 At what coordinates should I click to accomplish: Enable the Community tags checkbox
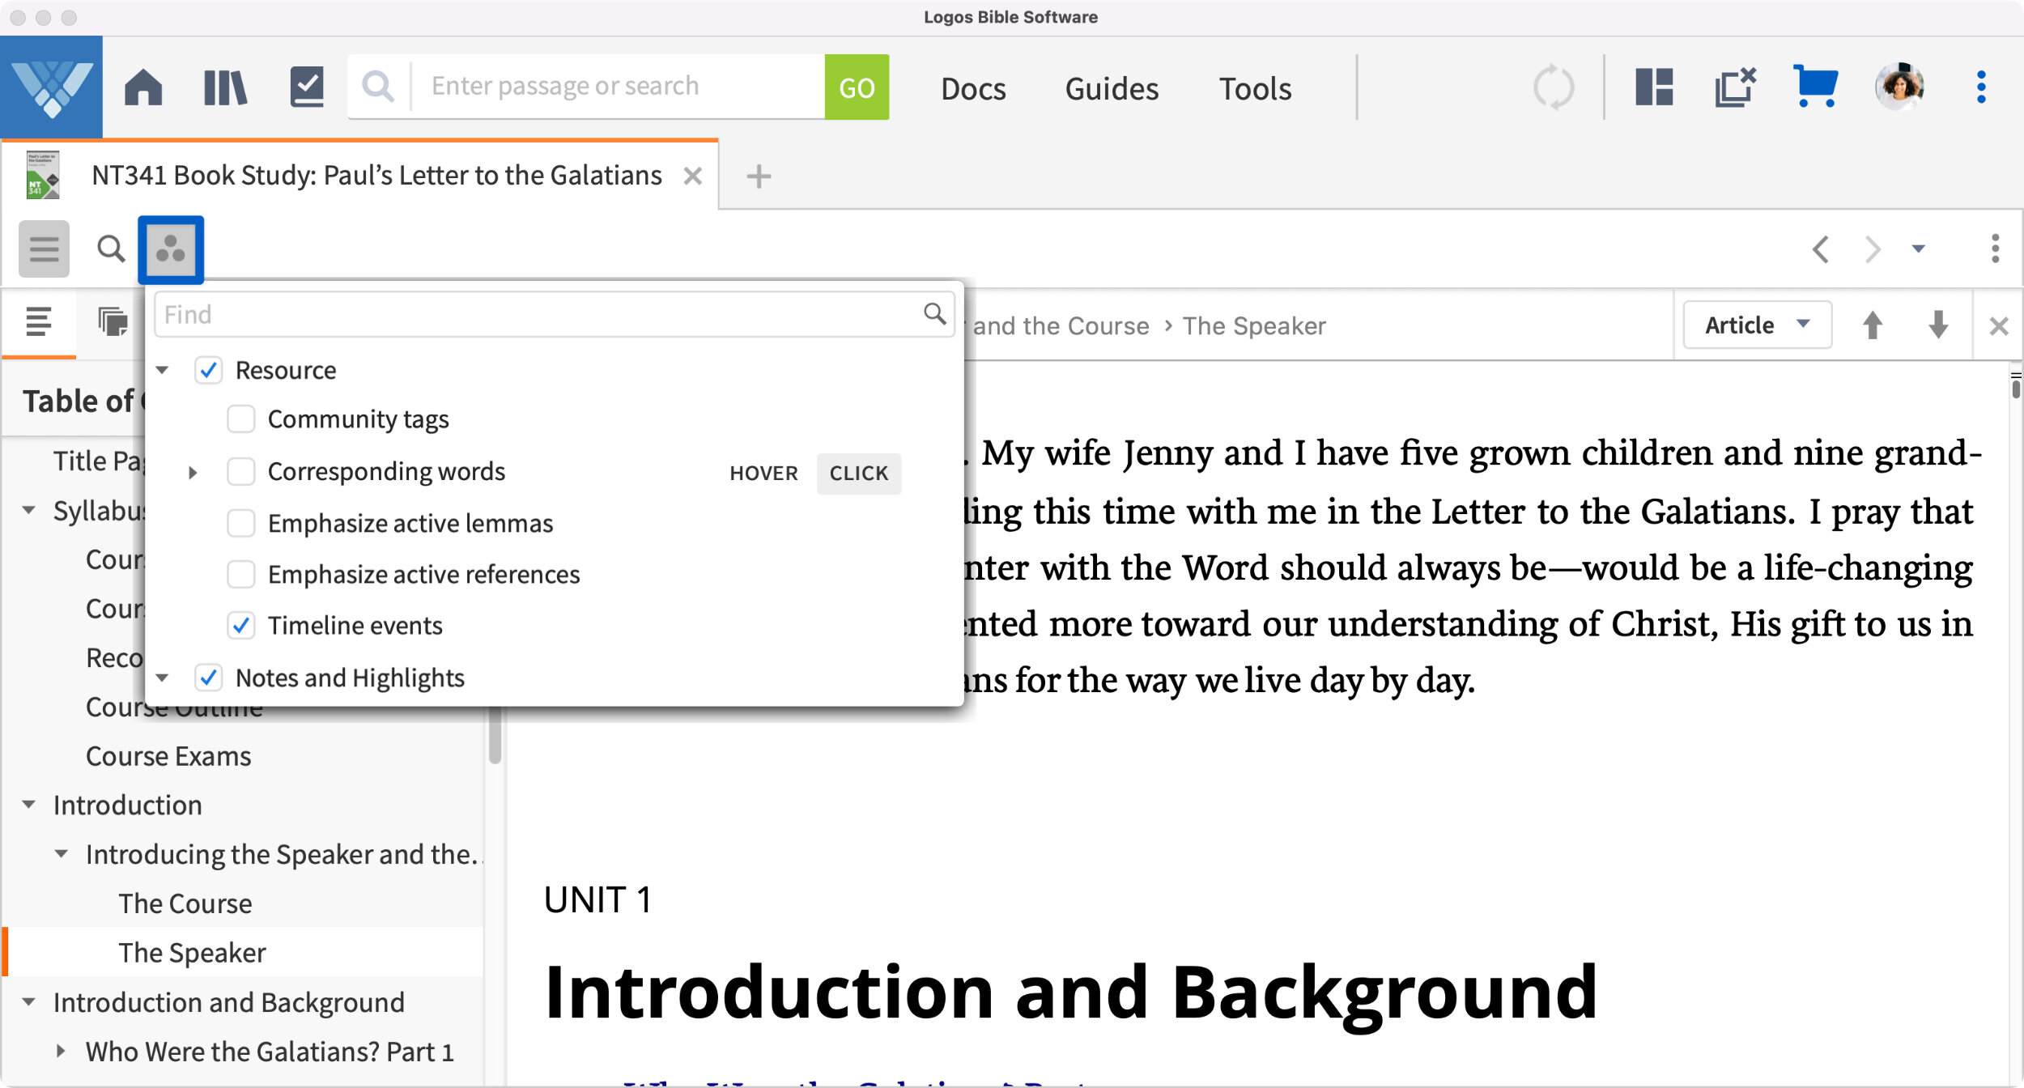point(241,419)
